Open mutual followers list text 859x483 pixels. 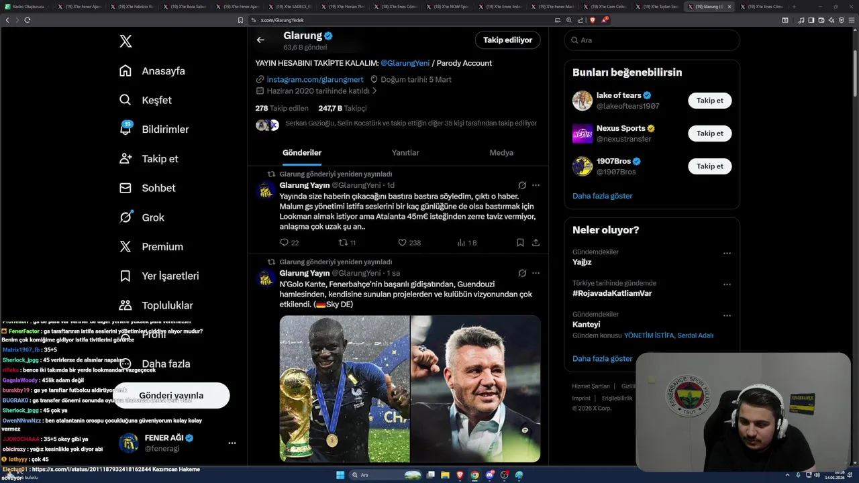tap(411, 123)
